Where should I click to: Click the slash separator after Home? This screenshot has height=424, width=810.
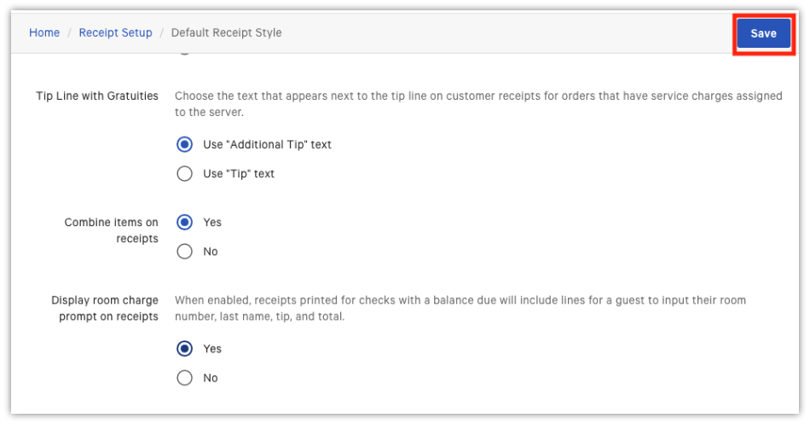69,33
